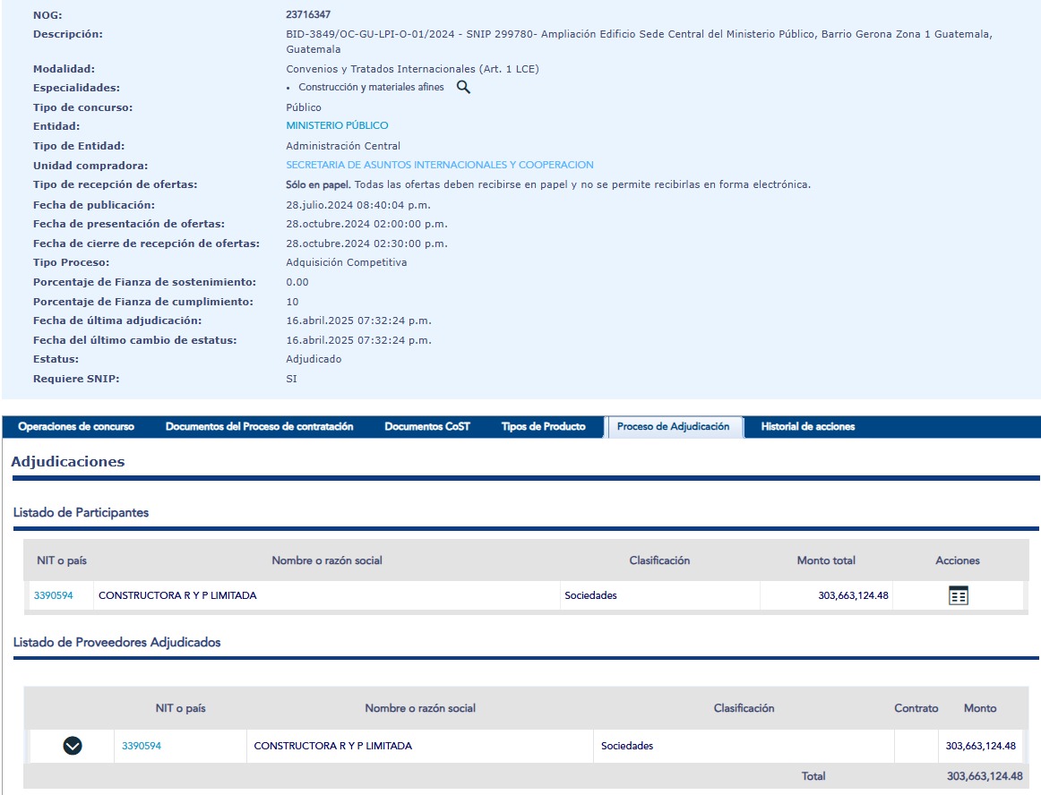The height and width of the screenshot is (795, 1041).
Task: Open the MINISTERIO PÚBLICO entity link
Action: (337, 126)
